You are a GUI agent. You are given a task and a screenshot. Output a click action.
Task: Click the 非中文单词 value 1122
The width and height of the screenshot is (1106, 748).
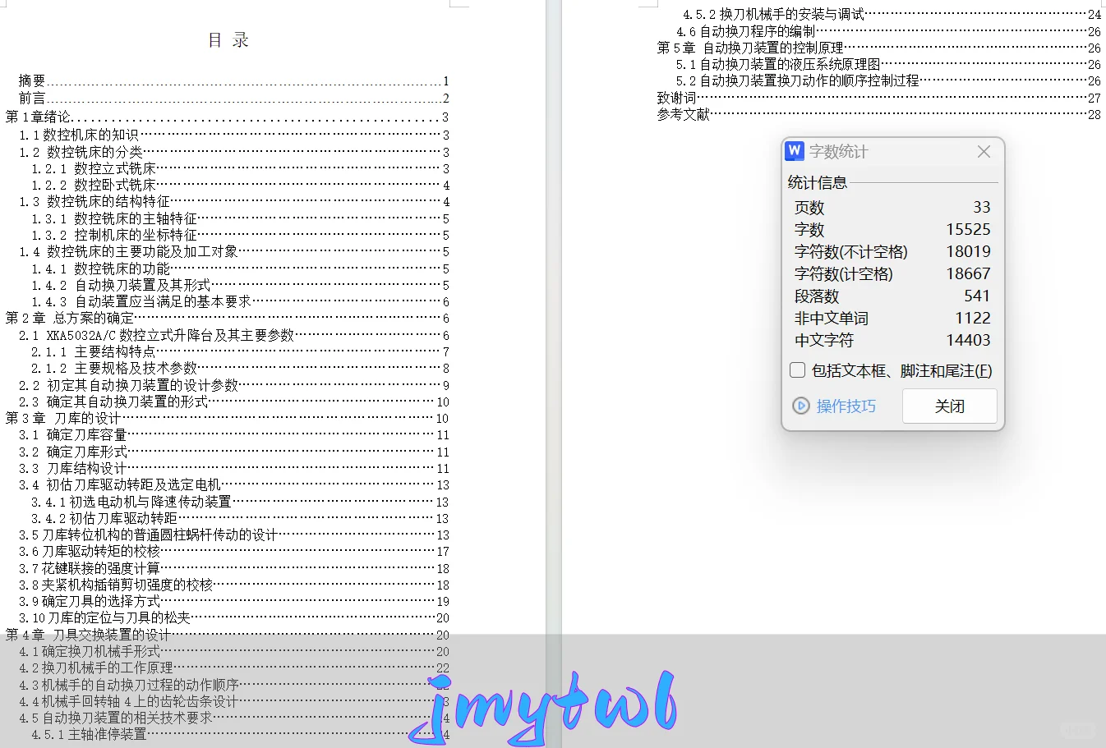coord(973,318)
